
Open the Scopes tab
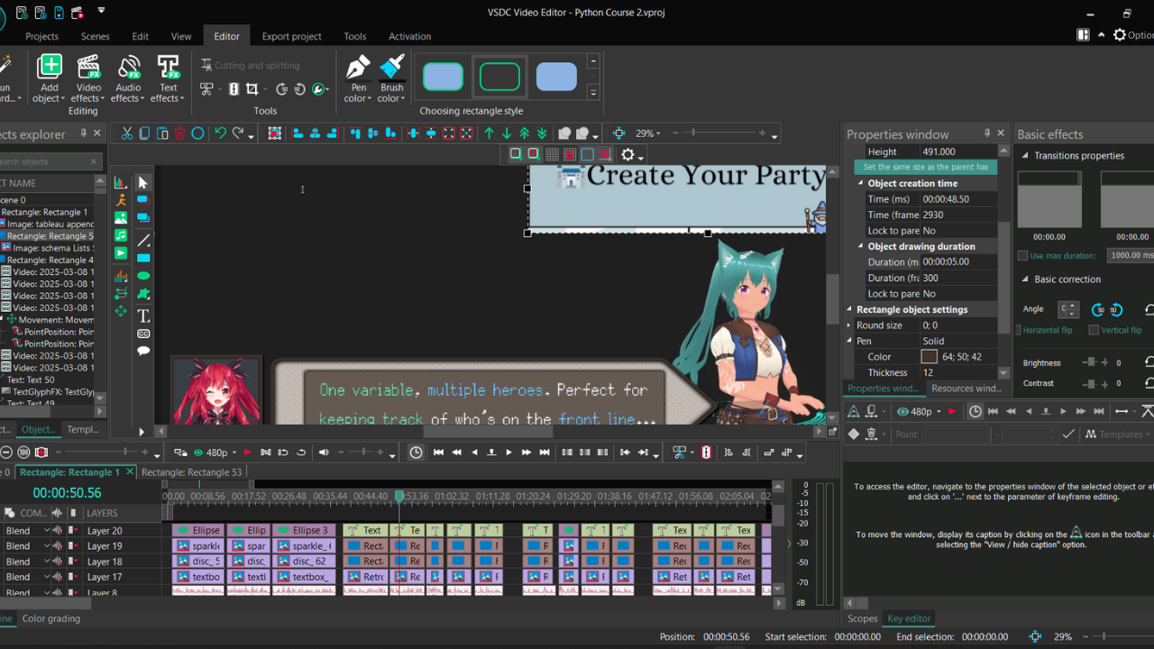point(862,618)
